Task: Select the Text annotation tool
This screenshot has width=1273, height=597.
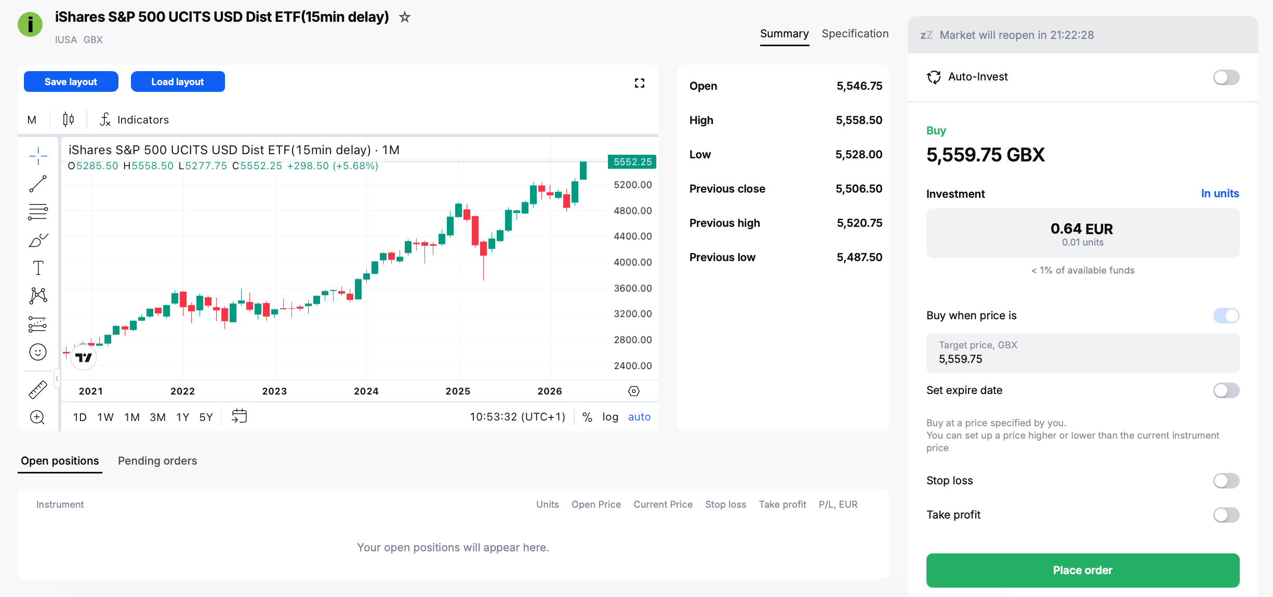Action: click(38, 268)
